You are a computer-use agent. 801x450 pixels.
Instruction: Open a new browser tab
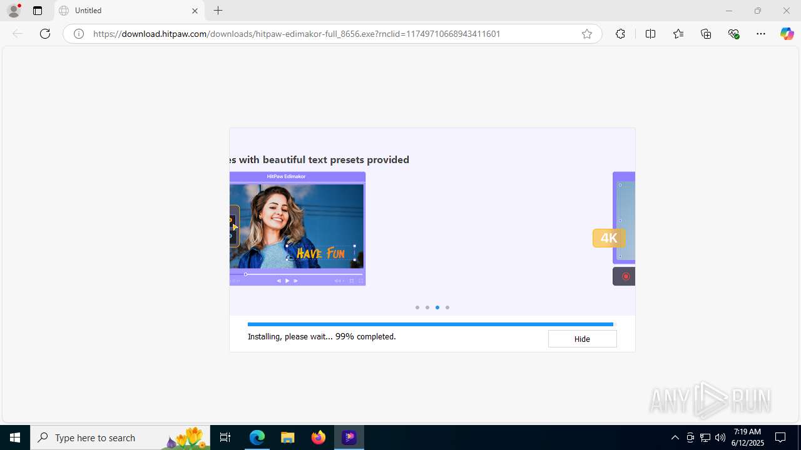coord(218,11)
